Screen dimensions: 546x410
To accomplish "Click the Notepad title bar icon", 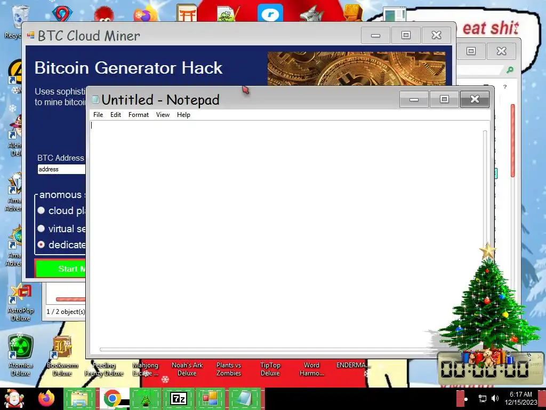I will click(x=95, y=100).
